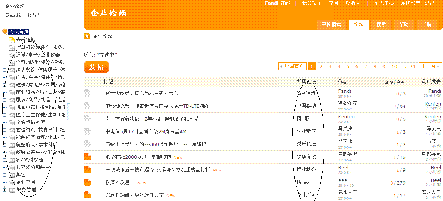Go to page 10 of the list
Viewport: 443px width, 201px height.
coord(394,66)
